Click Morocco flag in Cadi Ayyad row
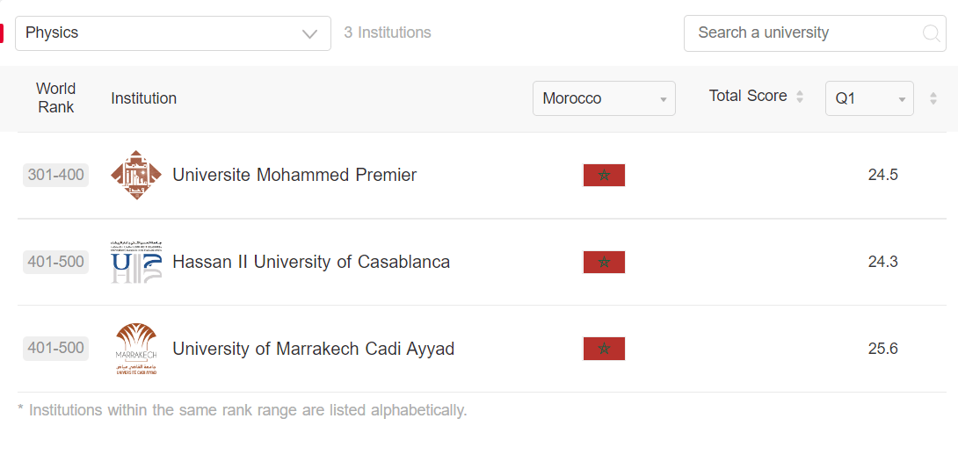The width and height of the screenshot is (958, 469). click(x=604, y=349)
